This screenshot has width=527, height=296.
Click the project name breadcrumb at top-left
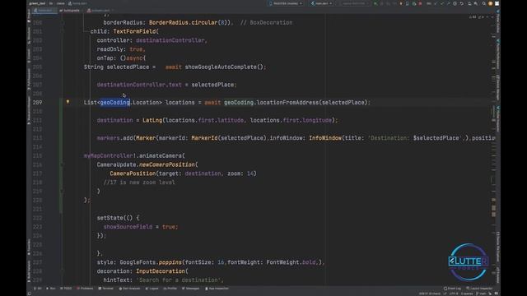coord(37,3)
